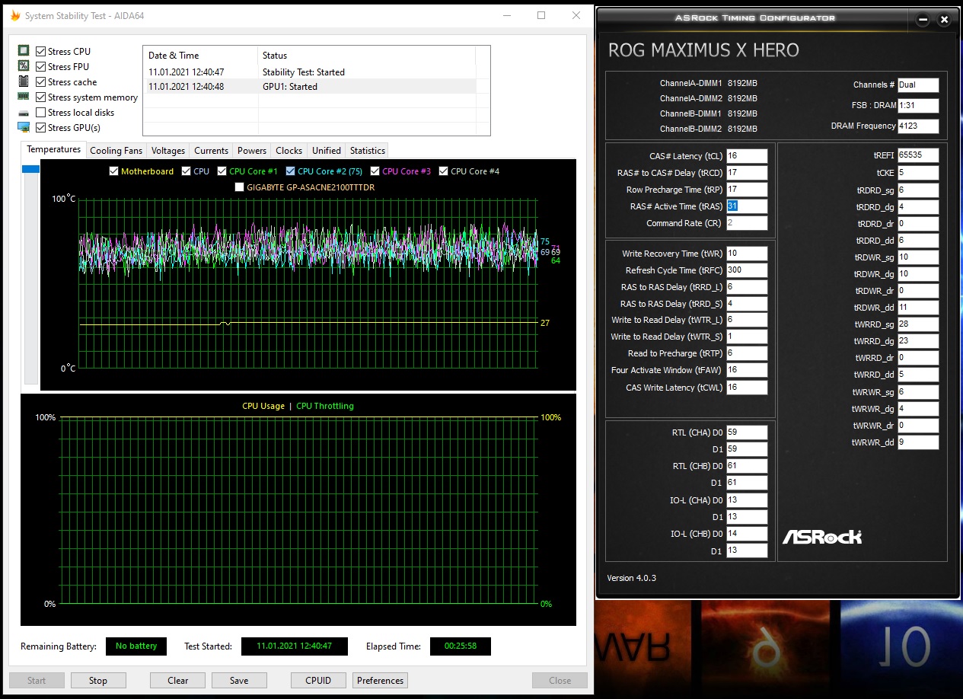Click the Stop button

98,681
